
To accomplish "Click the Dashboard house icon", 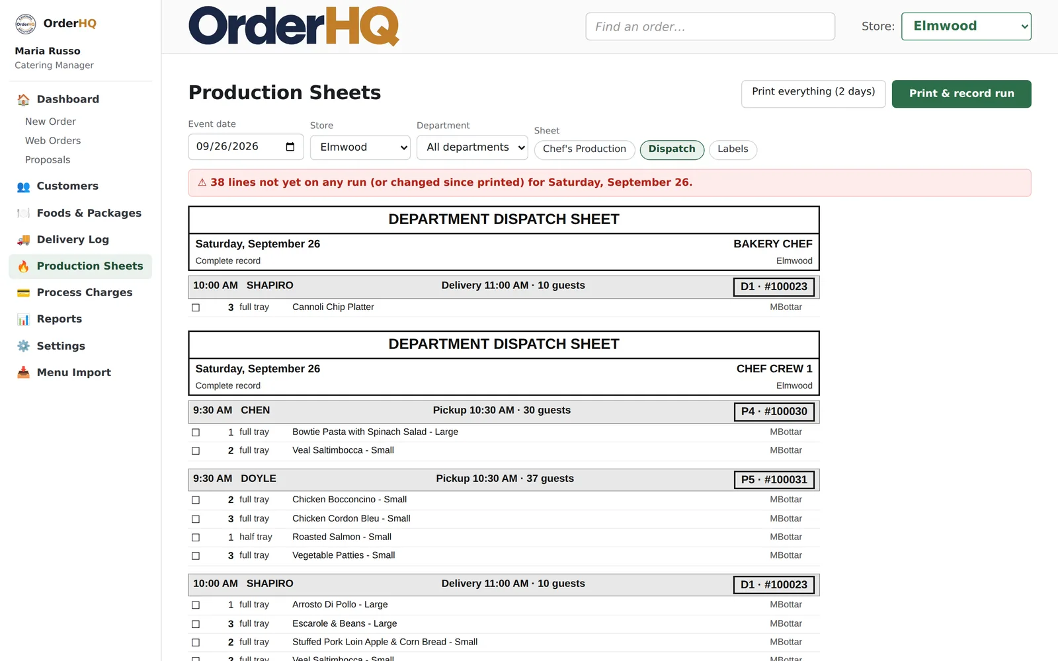I will coord(23,100).
